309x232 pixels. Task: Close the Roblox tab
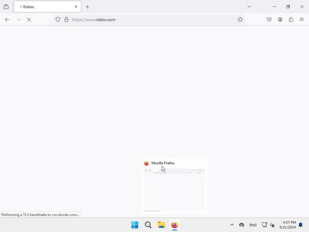point(76,7)
